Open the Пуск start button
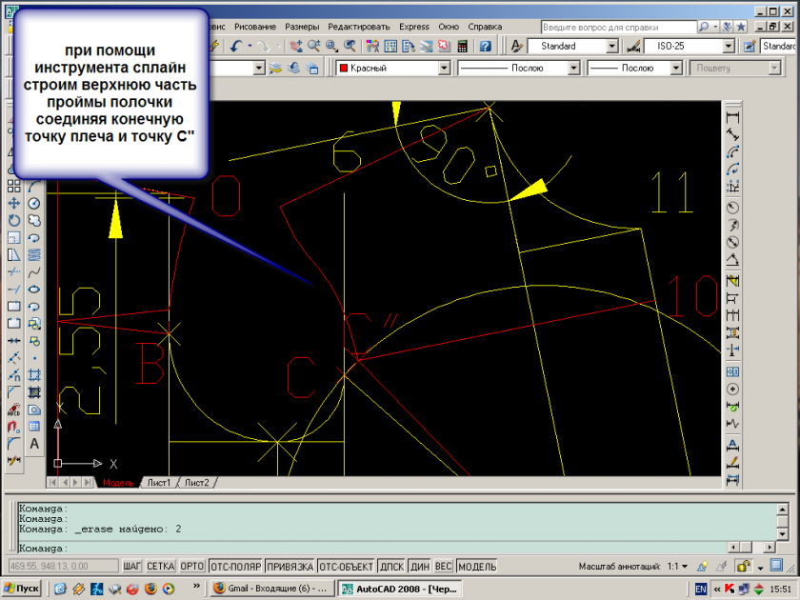 22,589
